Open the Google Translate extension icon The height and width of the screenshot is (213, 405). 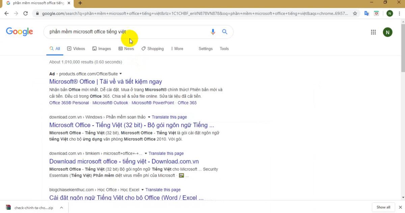click(367, 14)
